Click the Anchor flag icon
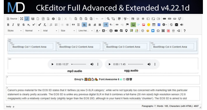The height and width of the screenshot is (110, 207). tap(127, 25)
